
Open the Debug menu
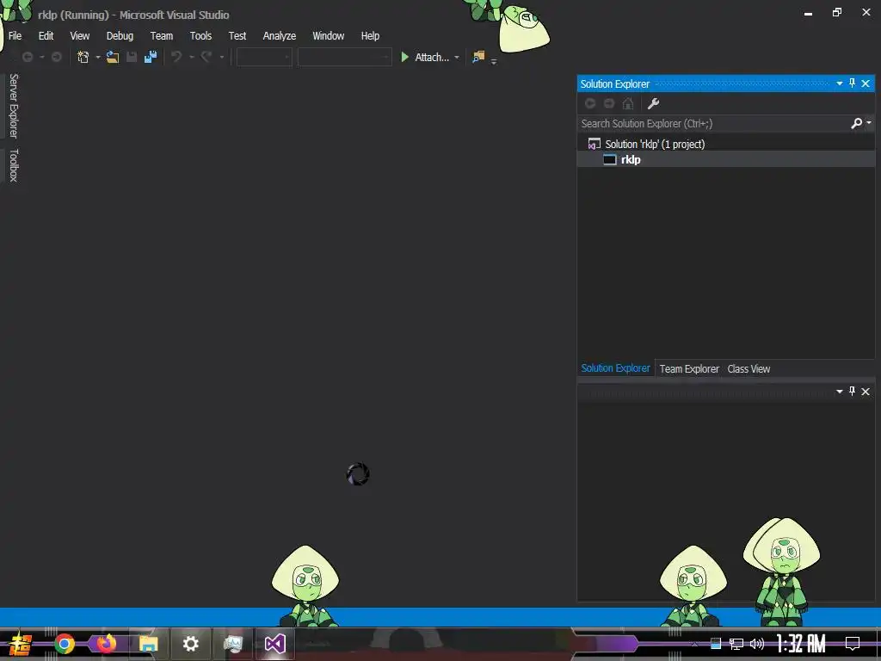[x=120, y=36]
